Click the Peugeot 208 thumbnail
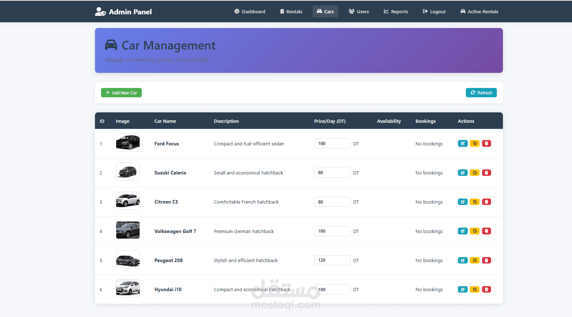 pyautogui.click(x=128, y=259)
